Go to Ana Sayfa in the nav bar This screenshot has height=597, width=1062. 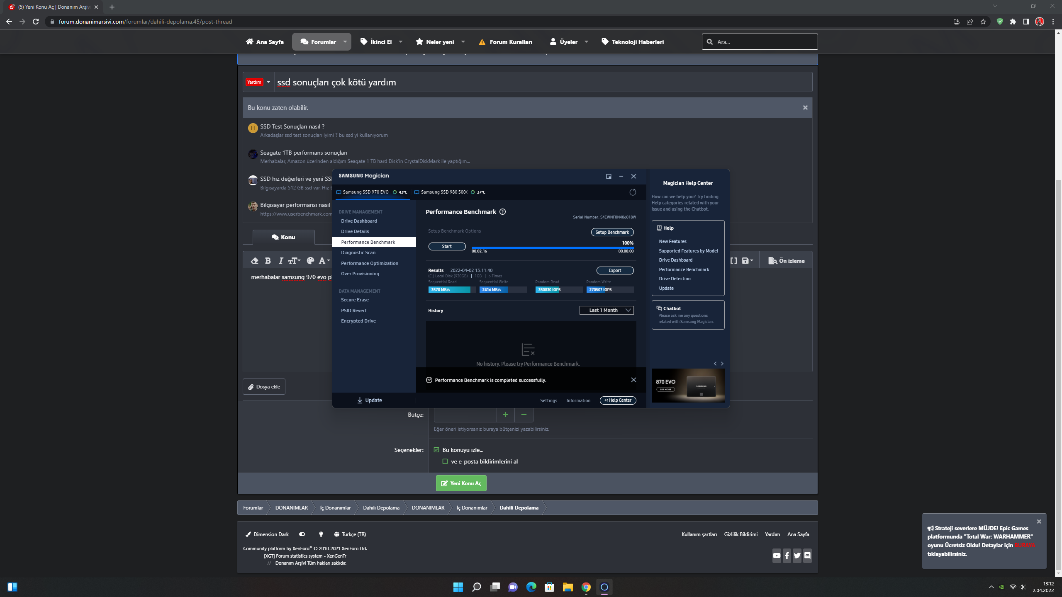265,42
